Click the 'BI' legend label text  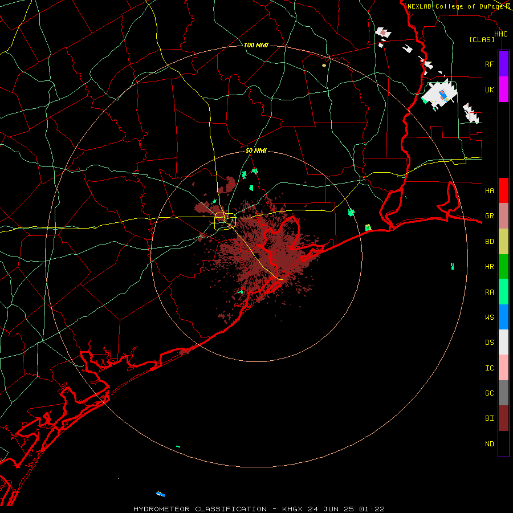(489, 418)
